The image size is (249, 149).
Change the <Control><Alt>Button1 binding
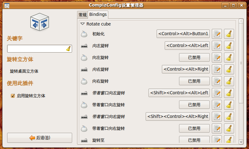click(x=183, y=34)
